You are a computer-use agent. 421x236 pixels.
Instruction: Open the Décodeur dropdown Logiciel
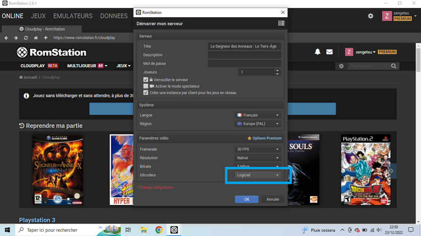258,175
